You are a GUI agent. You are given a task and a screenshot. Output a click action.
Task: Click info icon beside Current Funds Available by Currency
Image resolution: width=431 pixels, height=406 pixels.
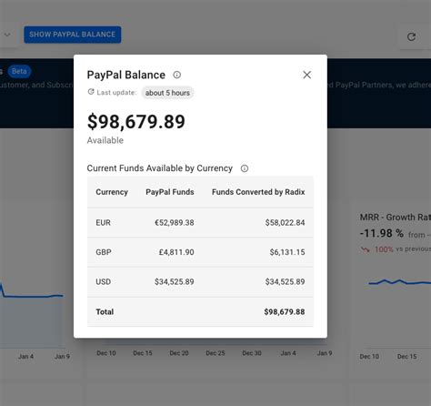(x=245, y=168)
